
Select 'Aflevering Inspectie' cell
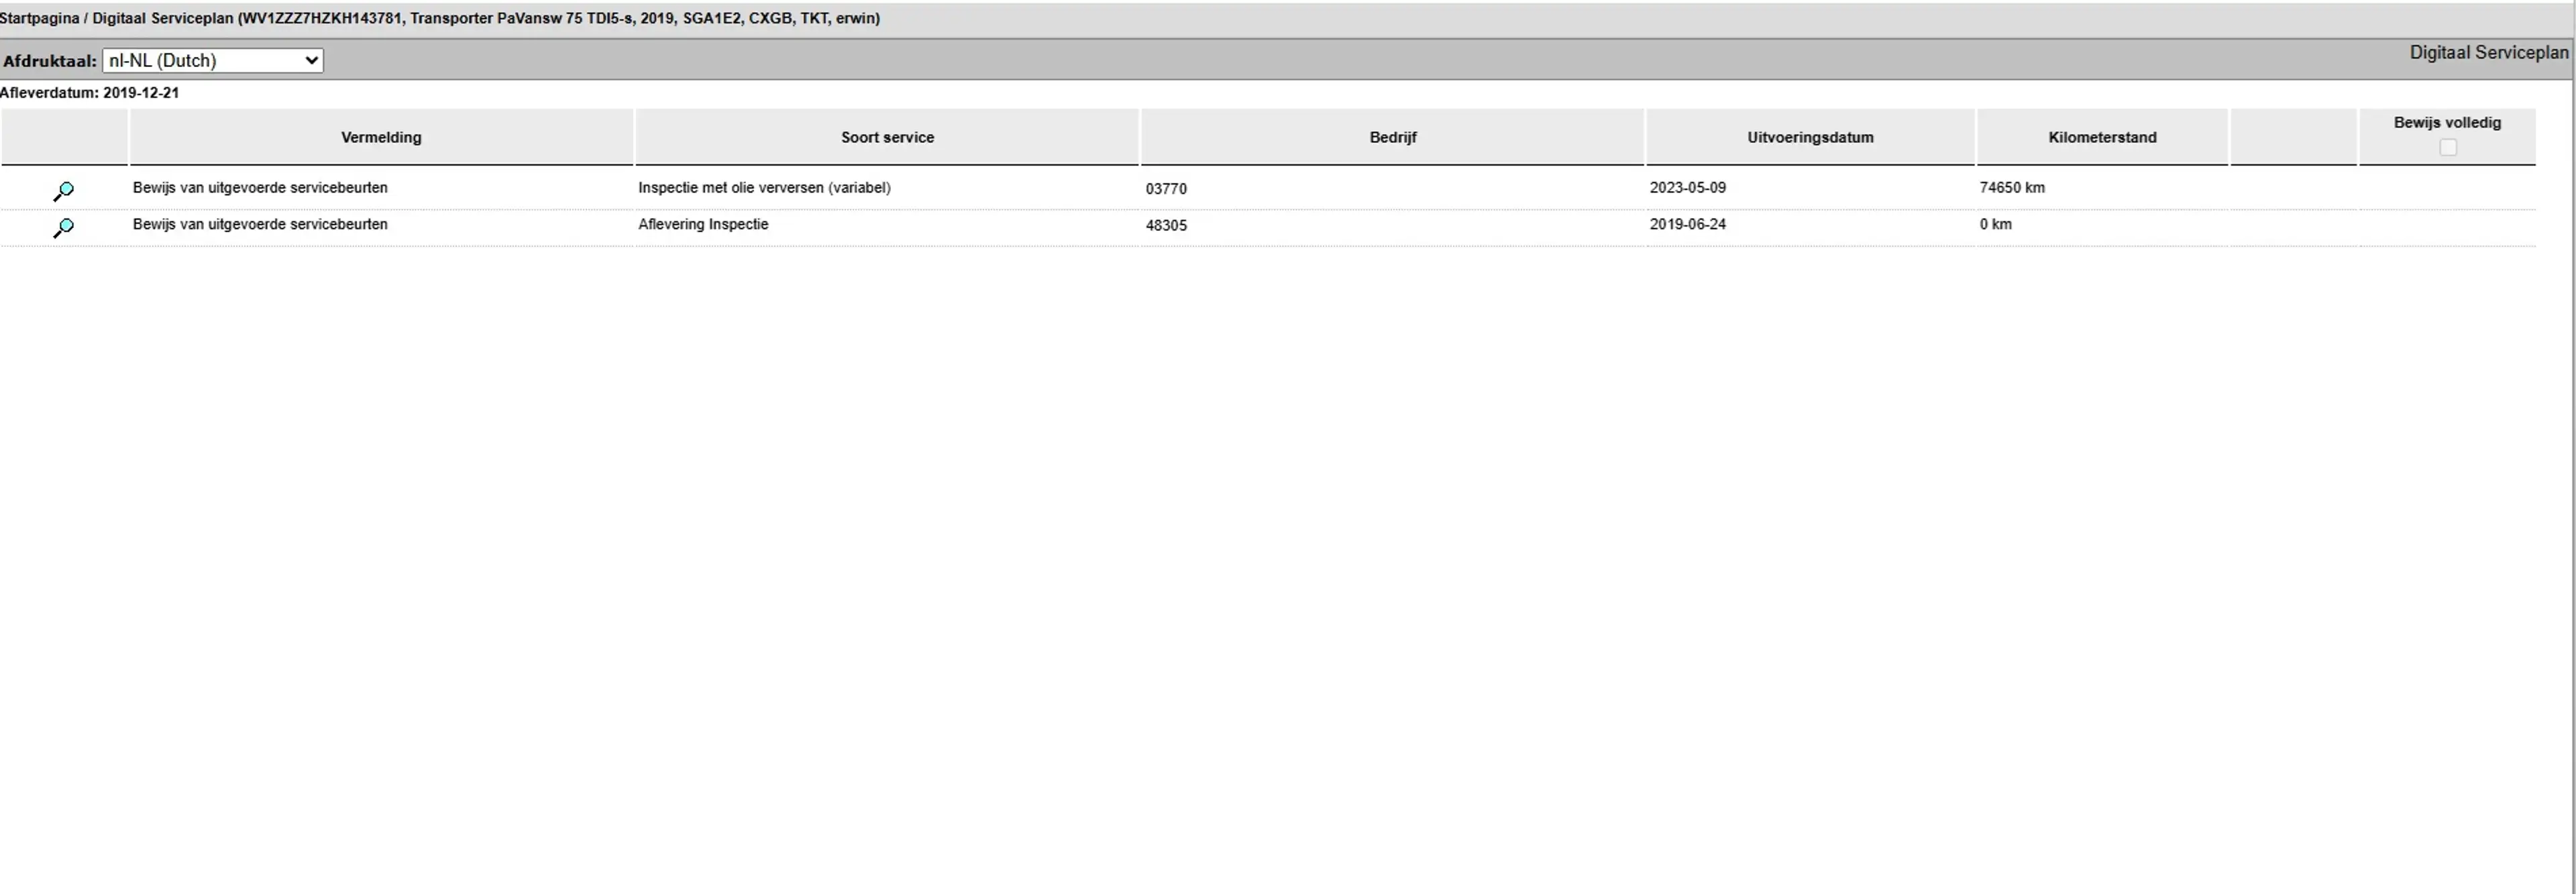703,224
